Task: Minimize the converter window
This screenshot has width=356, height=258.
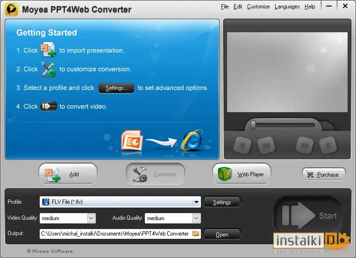Action: [x=329, y=7]
